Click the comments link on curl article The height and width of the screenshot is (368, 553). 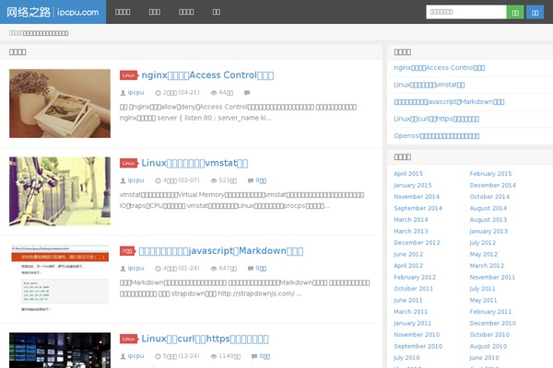pos(265,356)
